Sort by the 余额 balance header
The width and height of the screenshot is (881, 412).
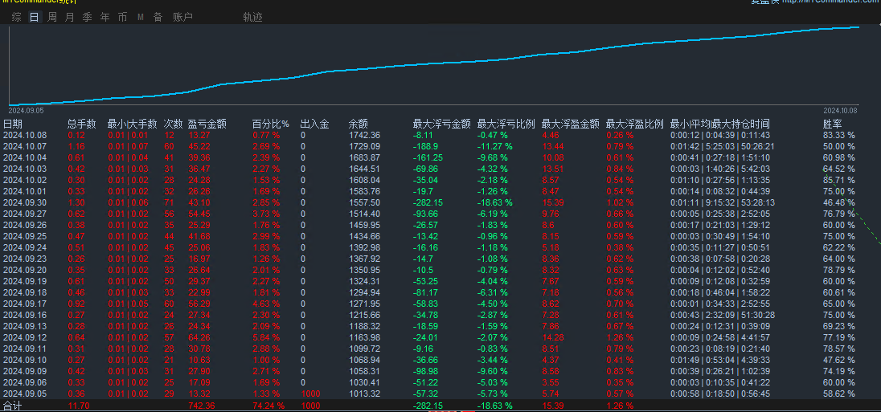pos(358,124)
